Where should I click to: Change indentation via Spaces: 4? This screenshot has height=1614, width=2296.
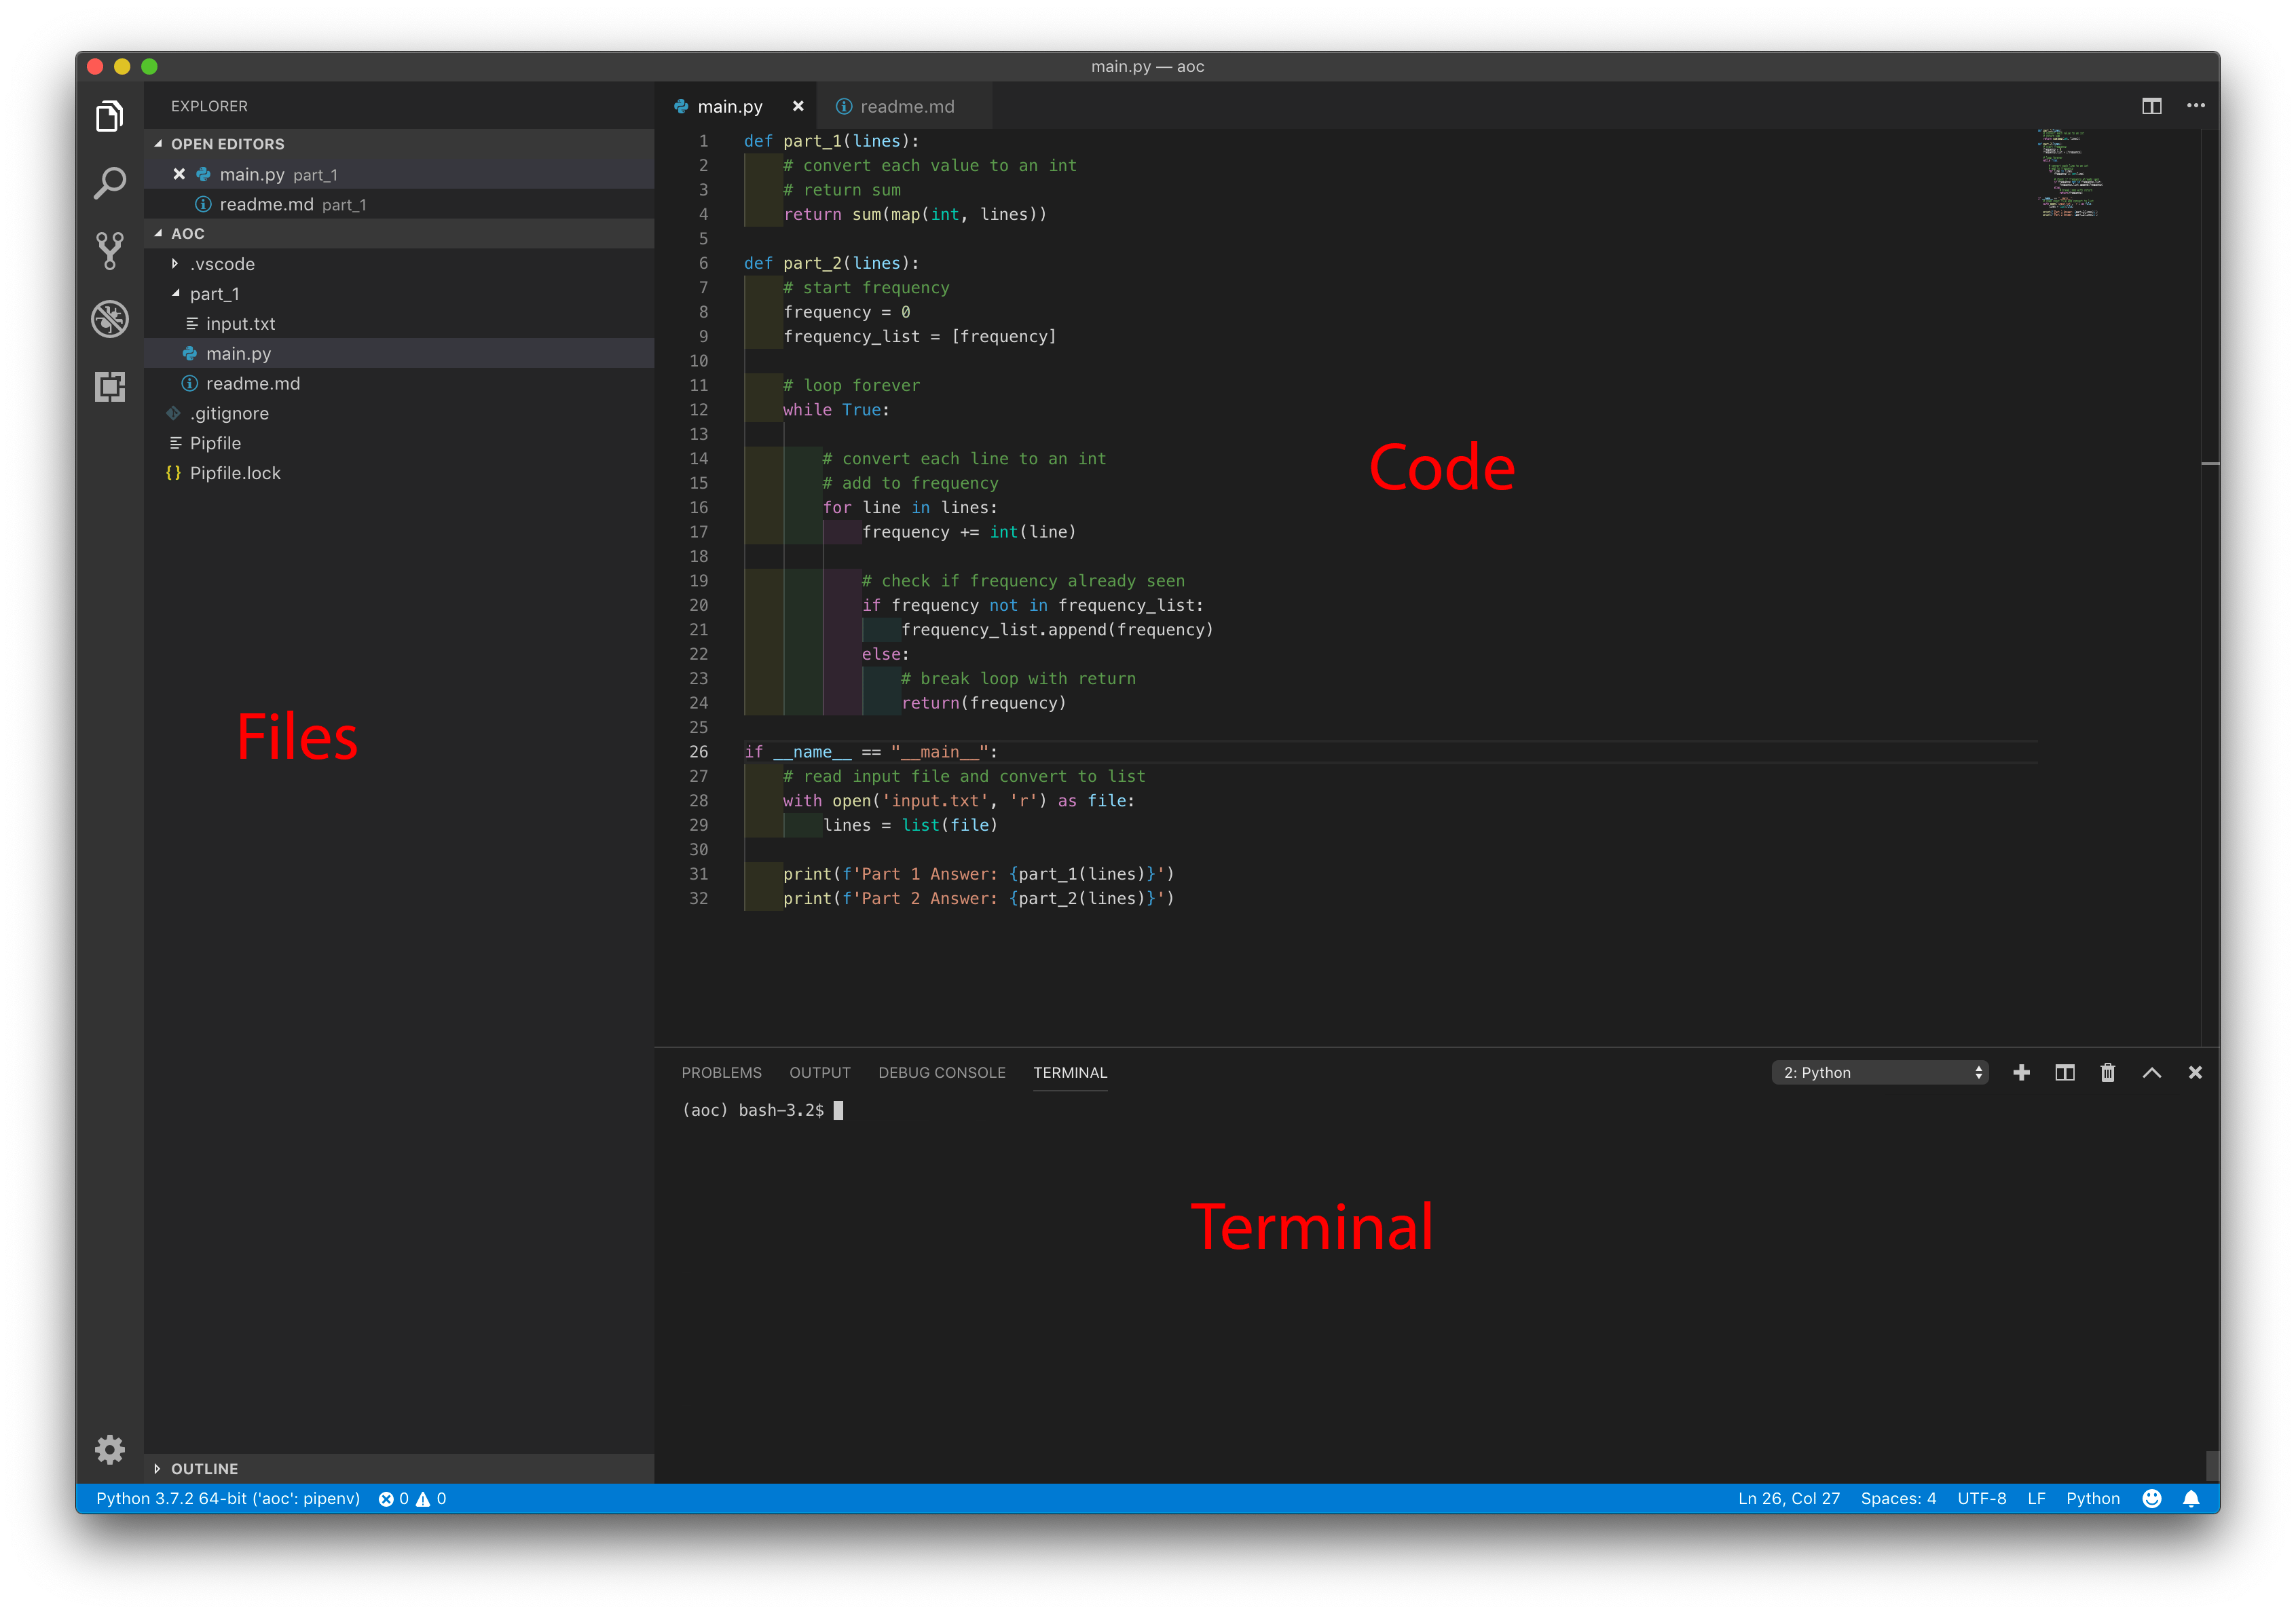pos(1898,1498)
